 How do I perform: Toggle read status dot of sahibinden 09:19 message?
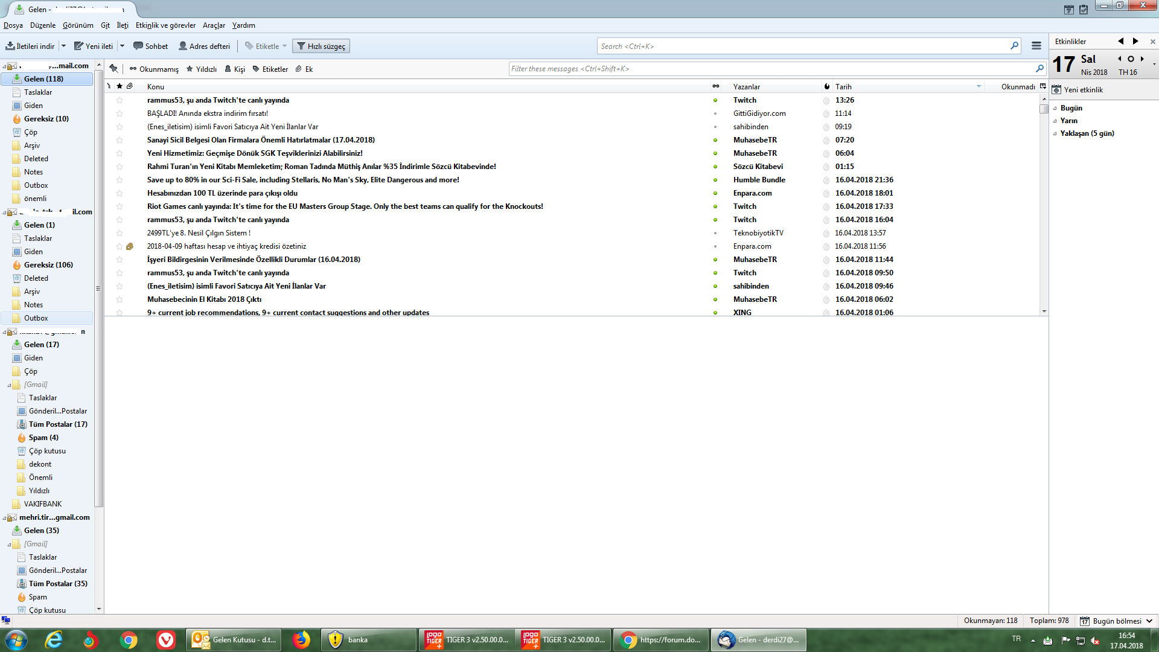click(x=715, y=127)
